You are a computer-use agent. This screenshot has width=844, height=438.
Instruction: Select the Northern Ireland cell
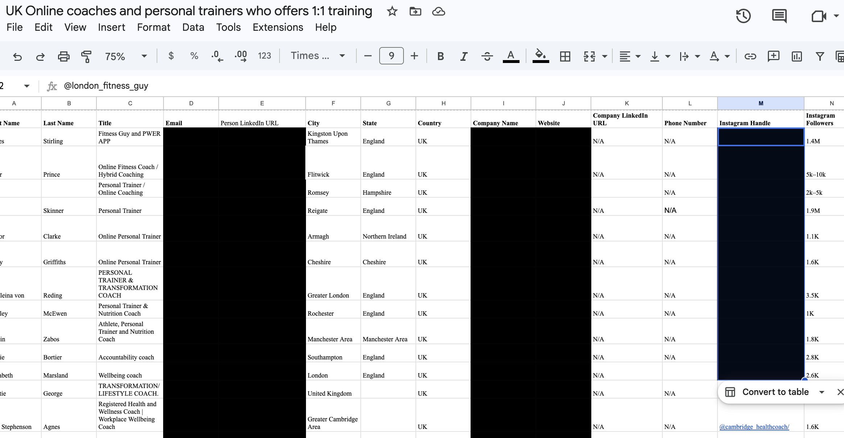tap(388, 228)
